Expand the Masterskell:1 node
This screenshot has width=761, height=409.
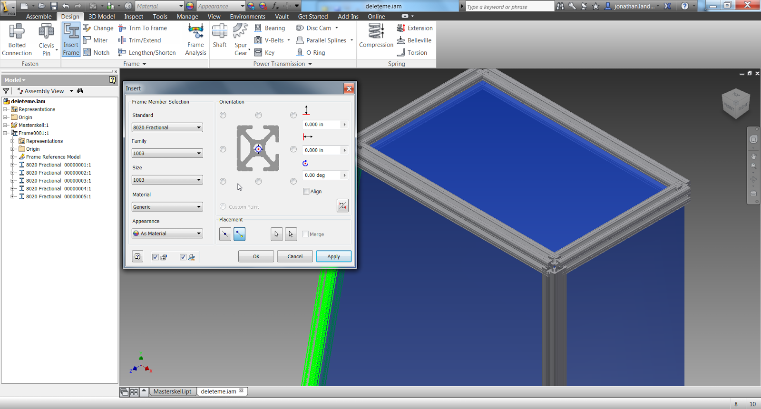pyautogui.click(x=5, y=125)
